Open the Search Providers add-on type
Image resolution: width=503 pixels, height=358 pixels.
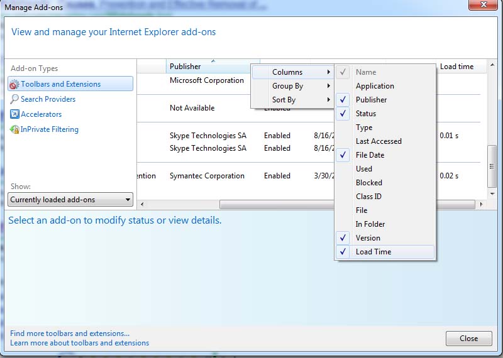click(x=48, y=99)
